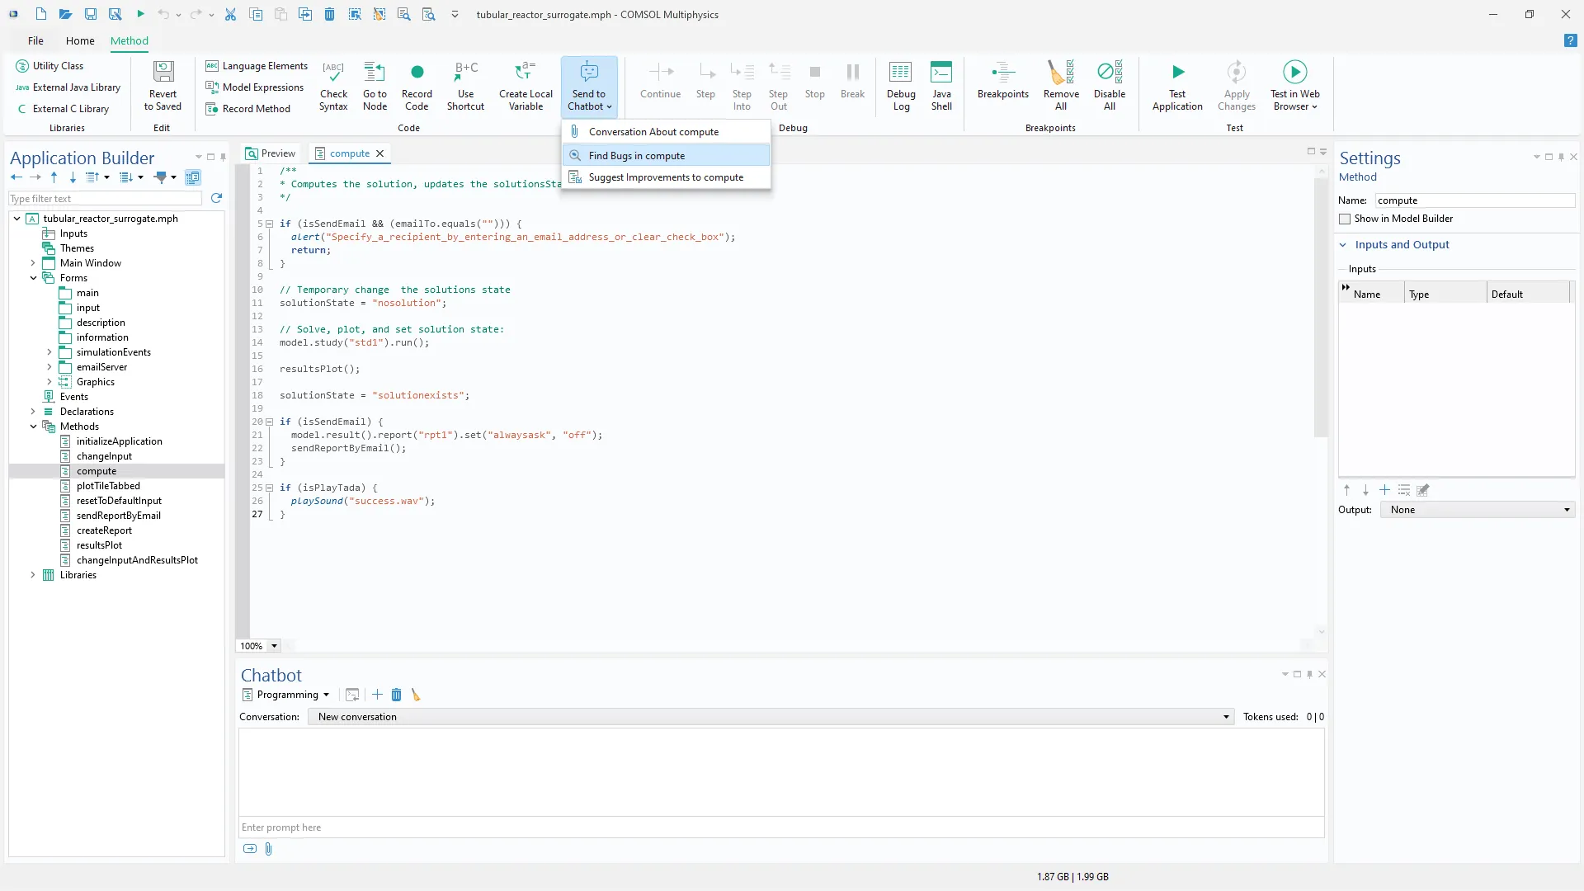Click the Remove All breakpoints icon
The width and height of the screenshot is (1584, 891).
(1061, 73)
